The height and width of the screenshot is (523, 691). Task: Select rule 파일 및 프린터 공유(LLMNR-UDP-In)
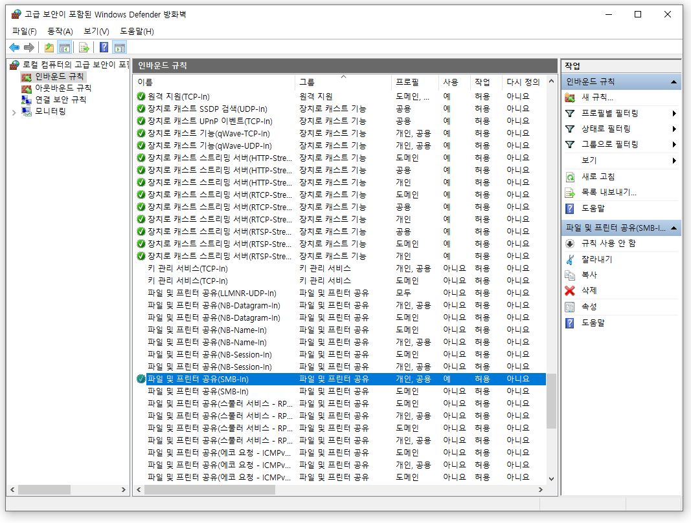(x=340, y=293)
